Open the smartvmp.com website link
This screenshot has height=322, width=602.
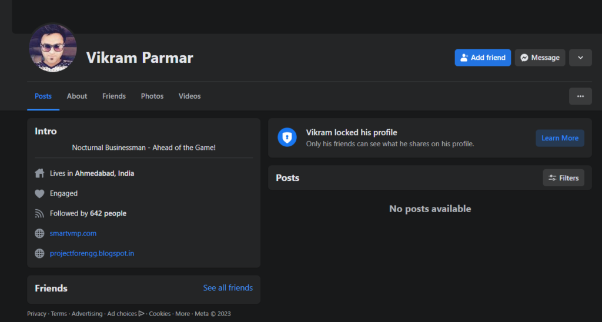[x=73, y=233]
